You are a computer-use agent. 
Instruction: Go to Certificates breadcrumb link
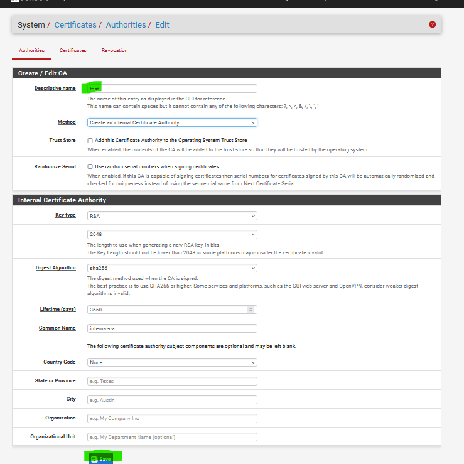click(75, 25)
